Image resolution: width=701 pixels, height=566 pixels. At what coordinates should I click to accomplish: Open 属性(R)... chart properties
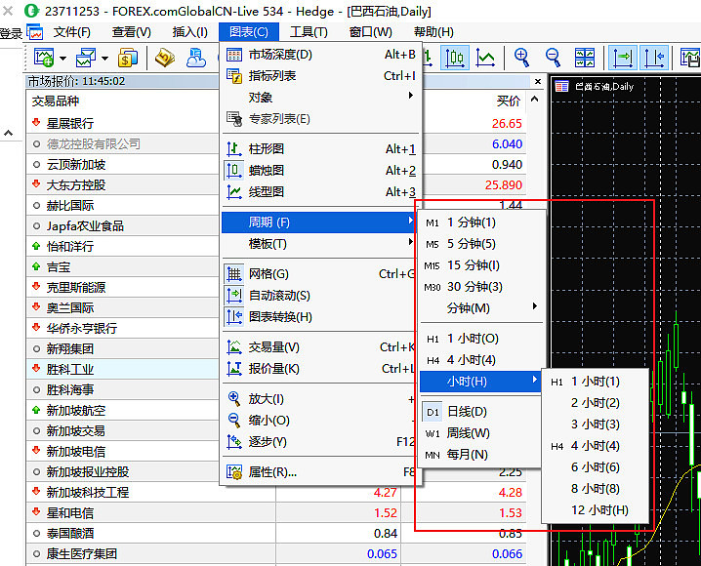[320, 471]
